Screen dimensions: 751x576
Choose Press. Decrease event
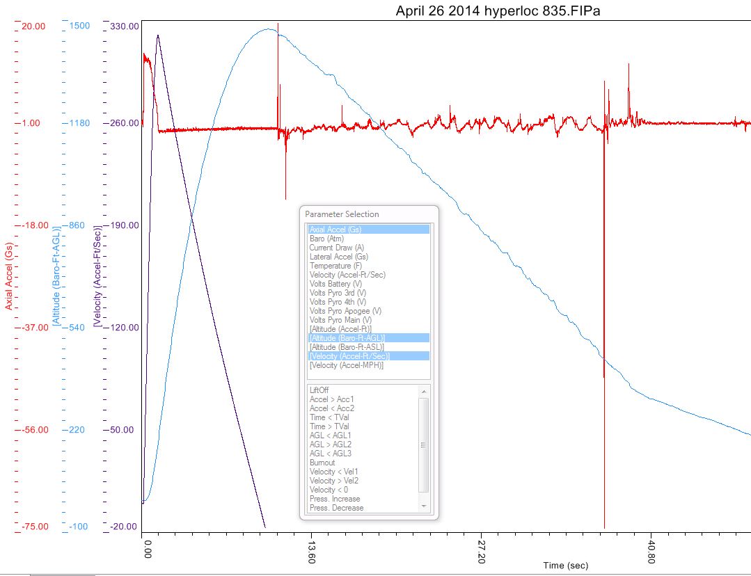click(x=336, y=508)
